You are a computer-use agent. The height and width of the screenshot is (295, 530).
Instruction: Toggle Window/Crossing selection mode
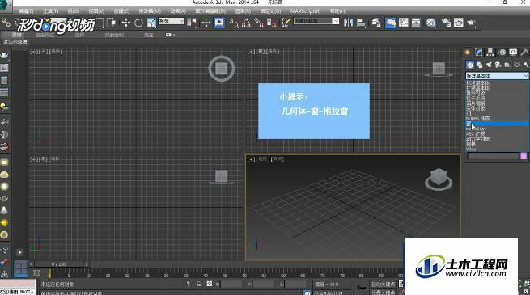(x=111, y=23)
